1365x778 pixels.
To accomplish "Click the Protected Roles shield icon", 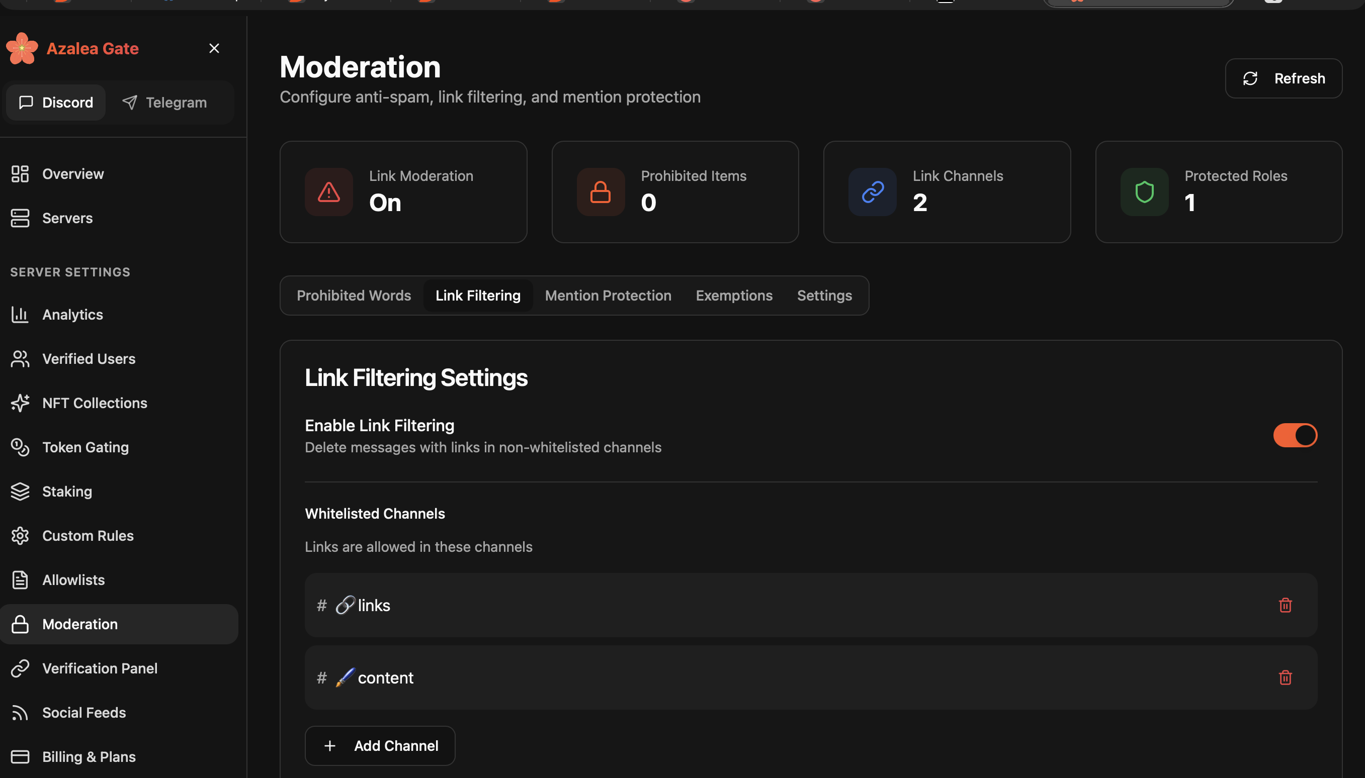I will pos(1144,192).
